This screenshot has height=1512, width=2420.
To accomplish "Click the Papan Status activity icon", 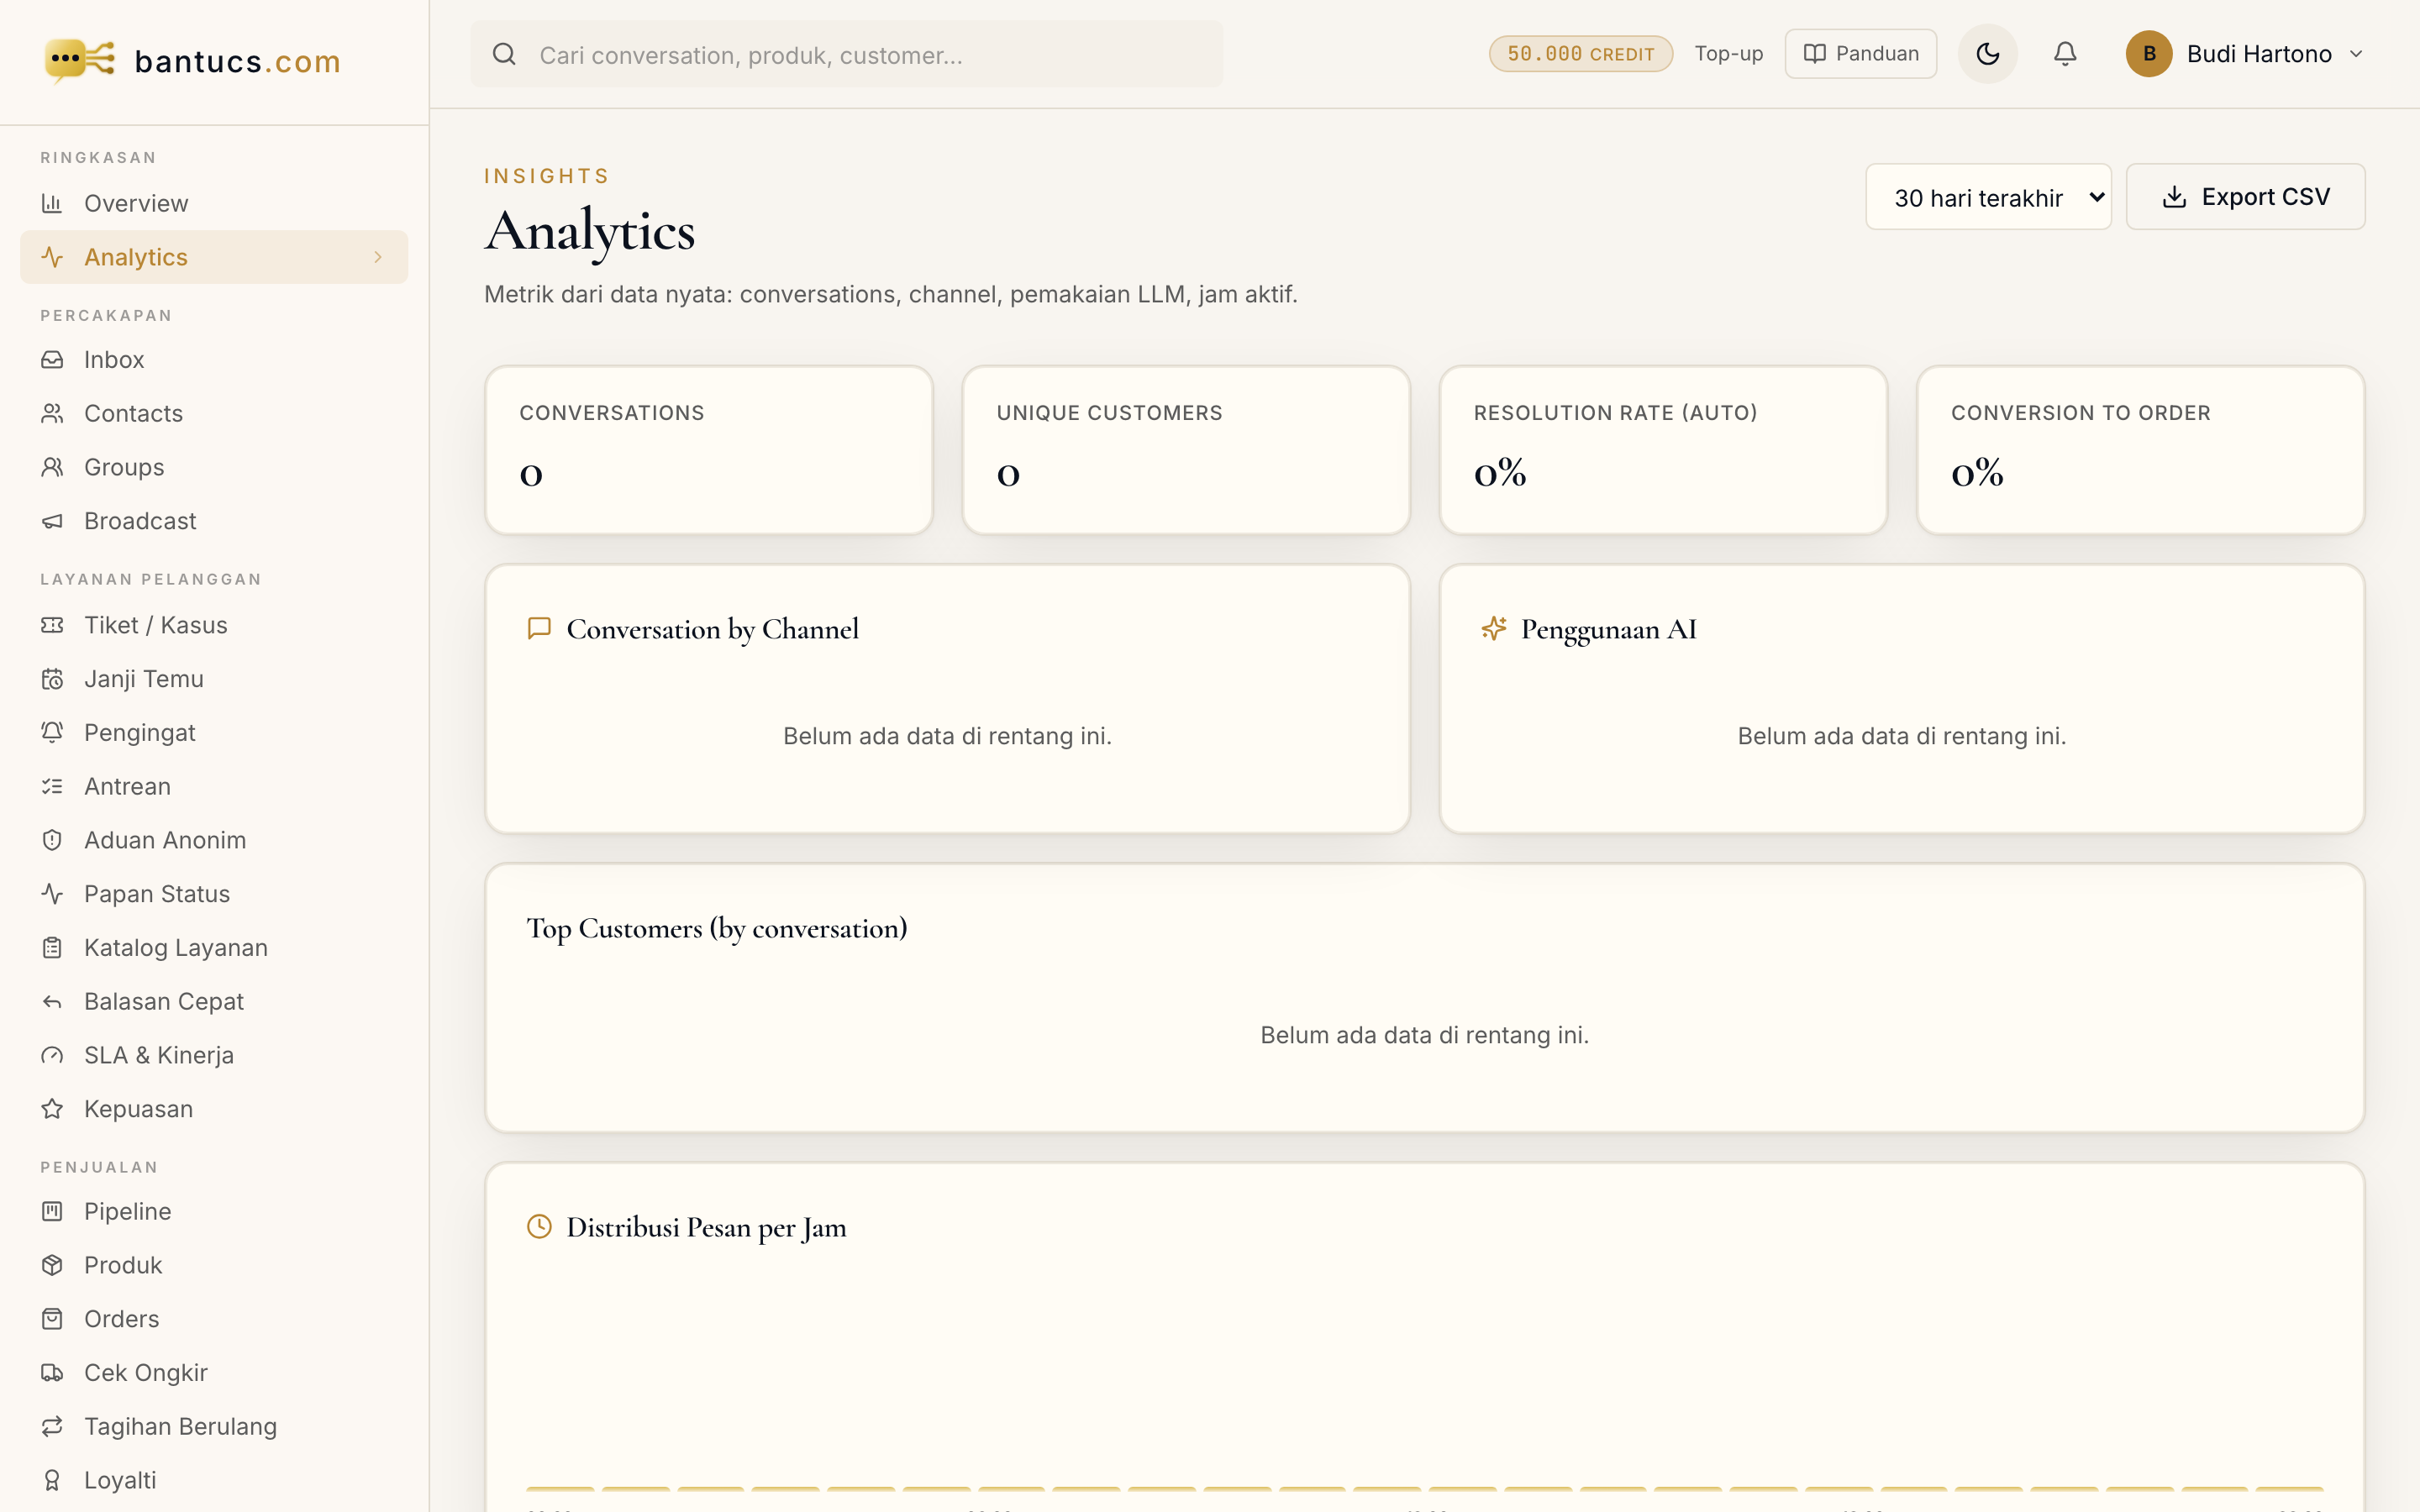I will tap(52, 894).
